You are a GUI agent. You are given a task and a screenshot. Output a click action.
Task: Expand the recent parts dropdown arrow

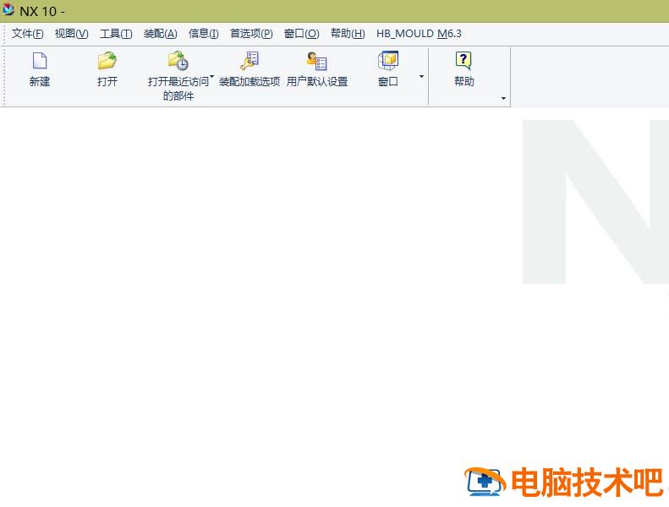coord(211,77)
